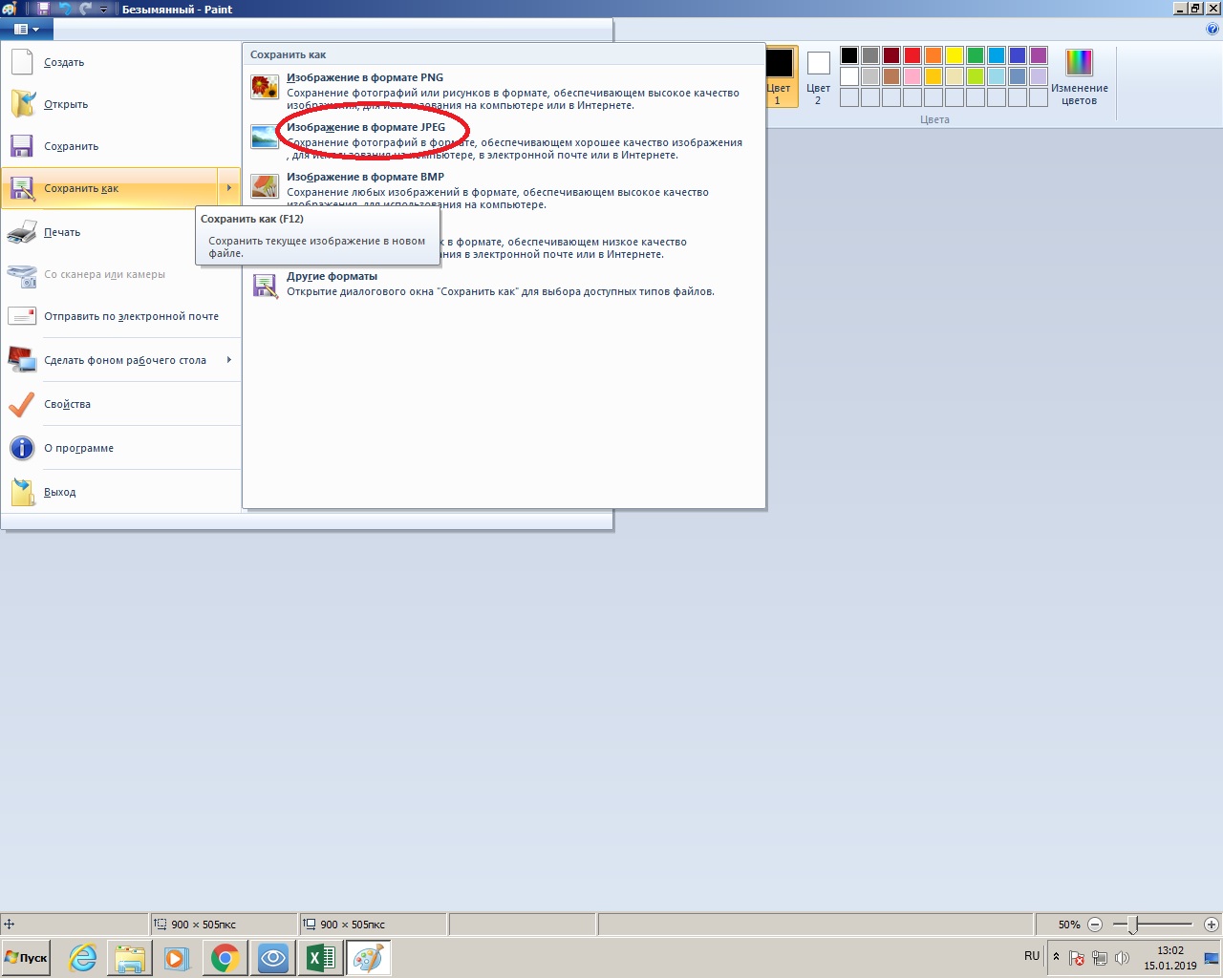The height and width of the screenshot is (978, 1223).
Task: Click the info icon beside О программе
Action: click(22, 448)
